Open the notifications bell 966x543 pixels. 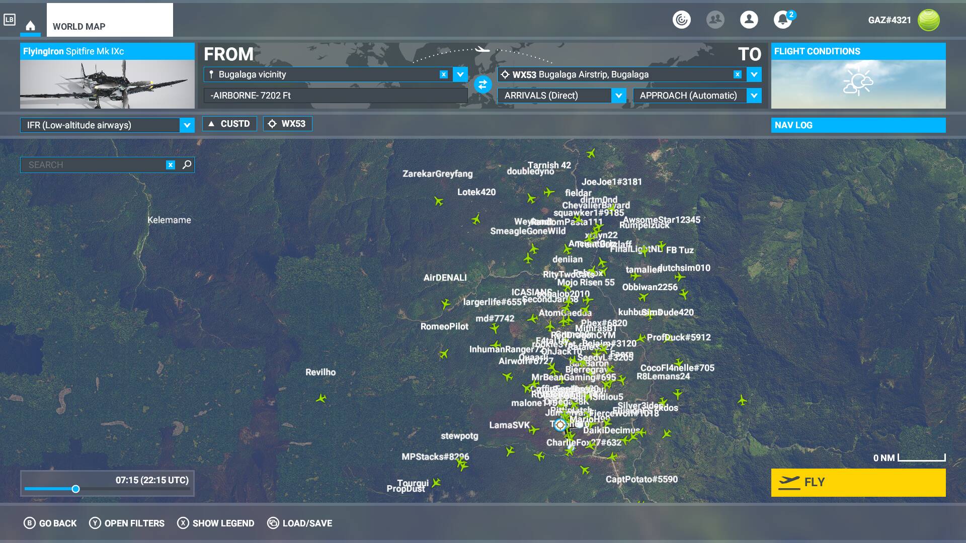click(782, 20)
